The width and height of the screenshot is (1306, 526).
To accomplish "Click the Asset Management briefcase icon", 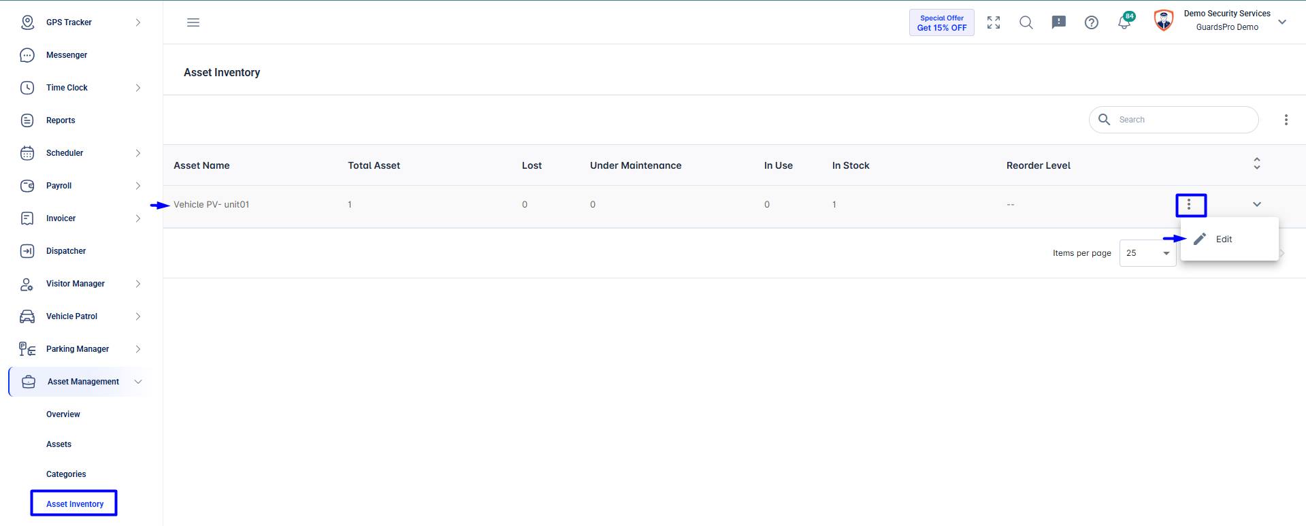I will pyautogui.click(x=29, y=382).
